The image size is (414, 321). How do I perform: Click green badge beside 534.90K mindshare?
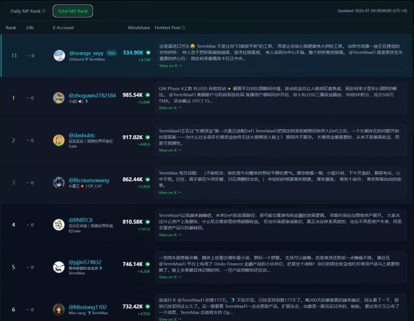[x=148, y=52]
